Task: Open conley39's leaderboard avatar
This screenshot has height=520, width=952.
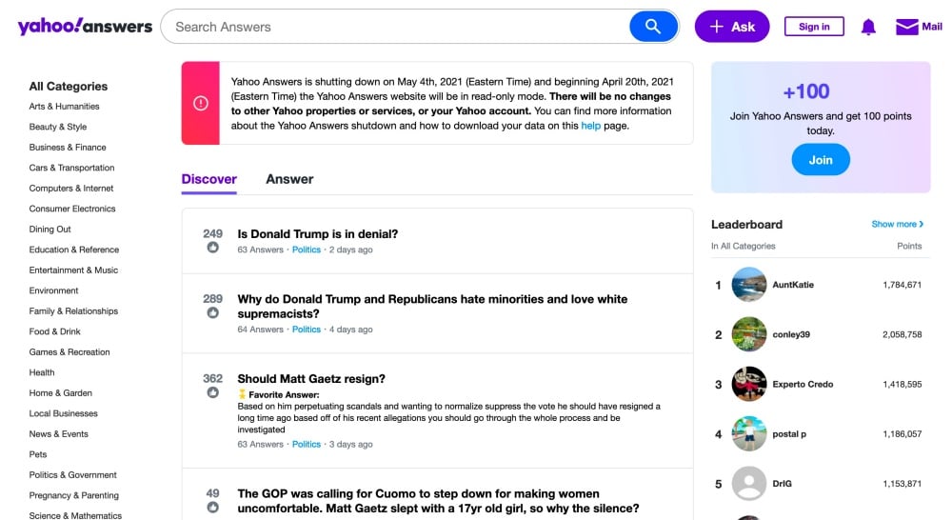Action: click(749, 334)
